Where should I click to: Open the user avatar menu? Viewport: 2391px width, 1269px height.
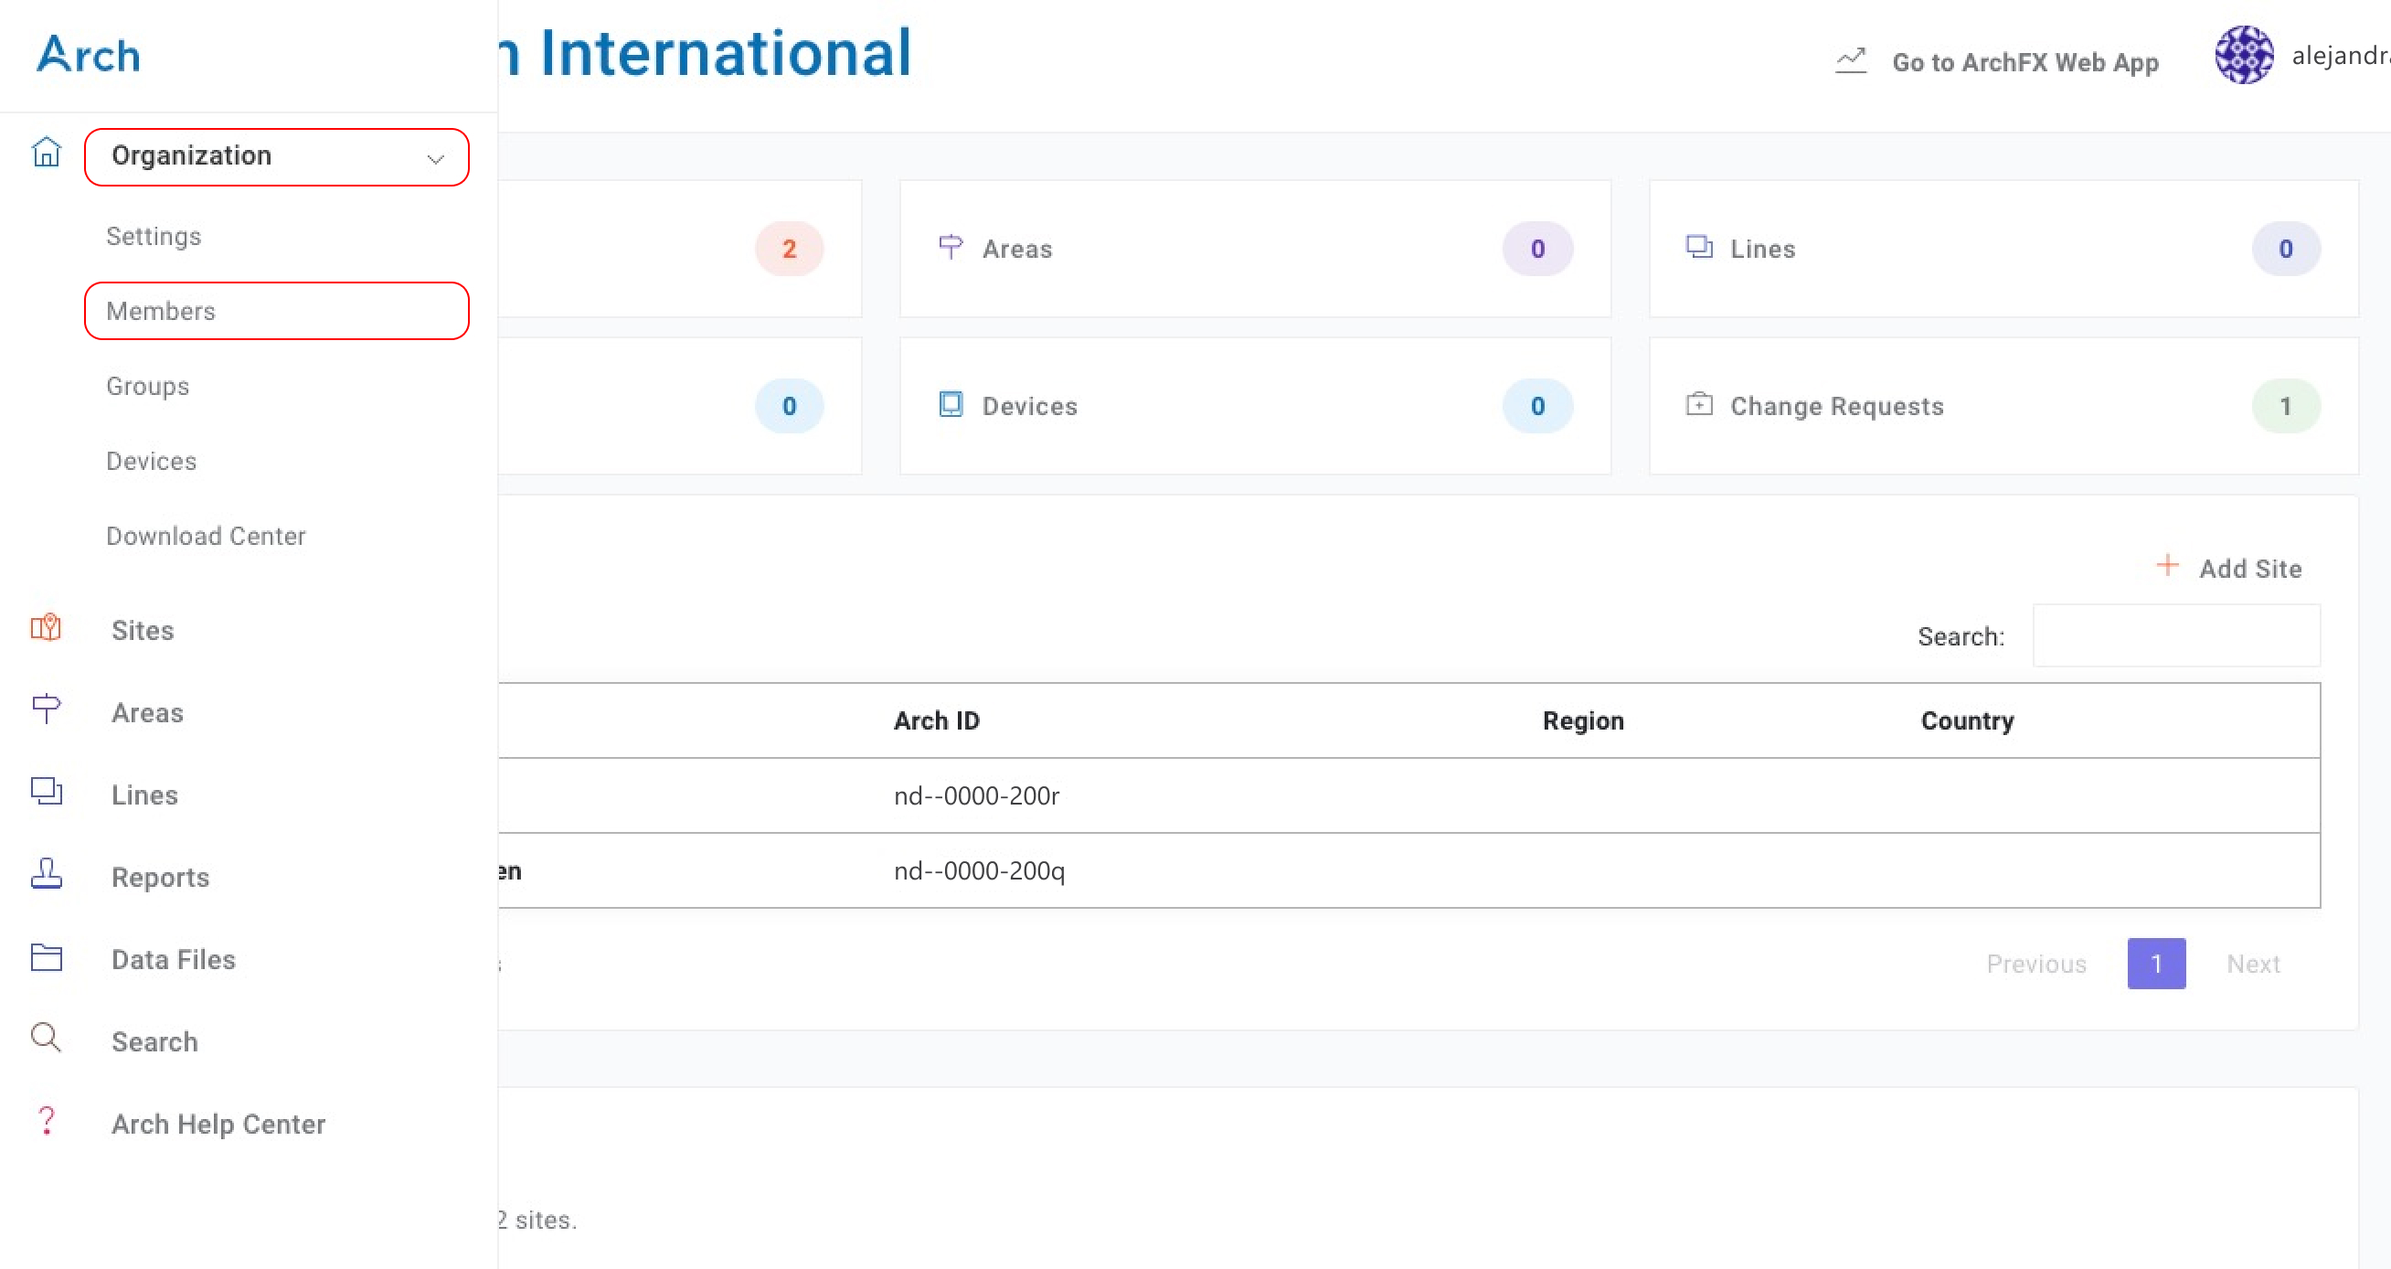[x=2244, y=55]
